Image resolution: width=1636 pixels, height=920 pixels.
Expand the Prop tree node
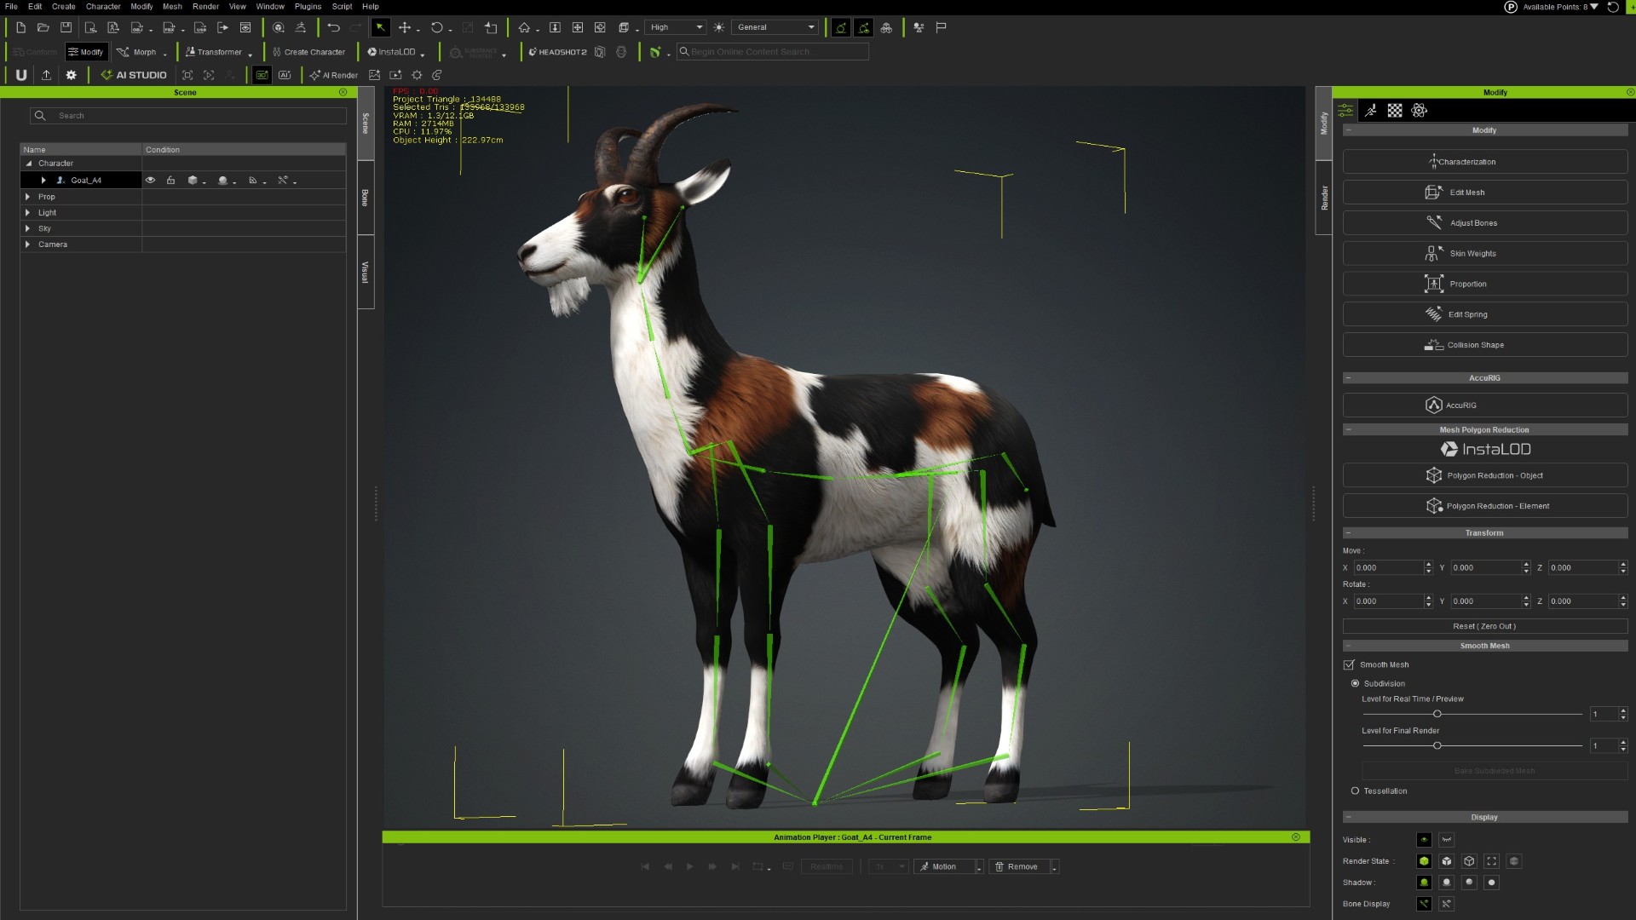pos(27,197)
